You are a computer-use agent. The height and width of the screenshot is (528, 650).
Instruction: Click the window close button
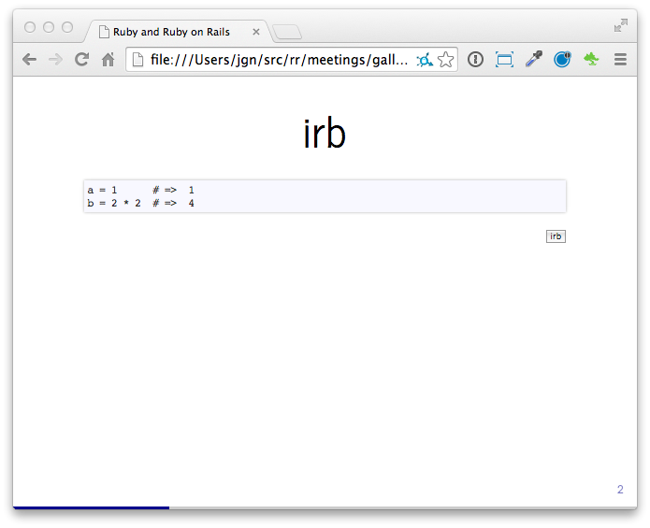tap(30, 27)
